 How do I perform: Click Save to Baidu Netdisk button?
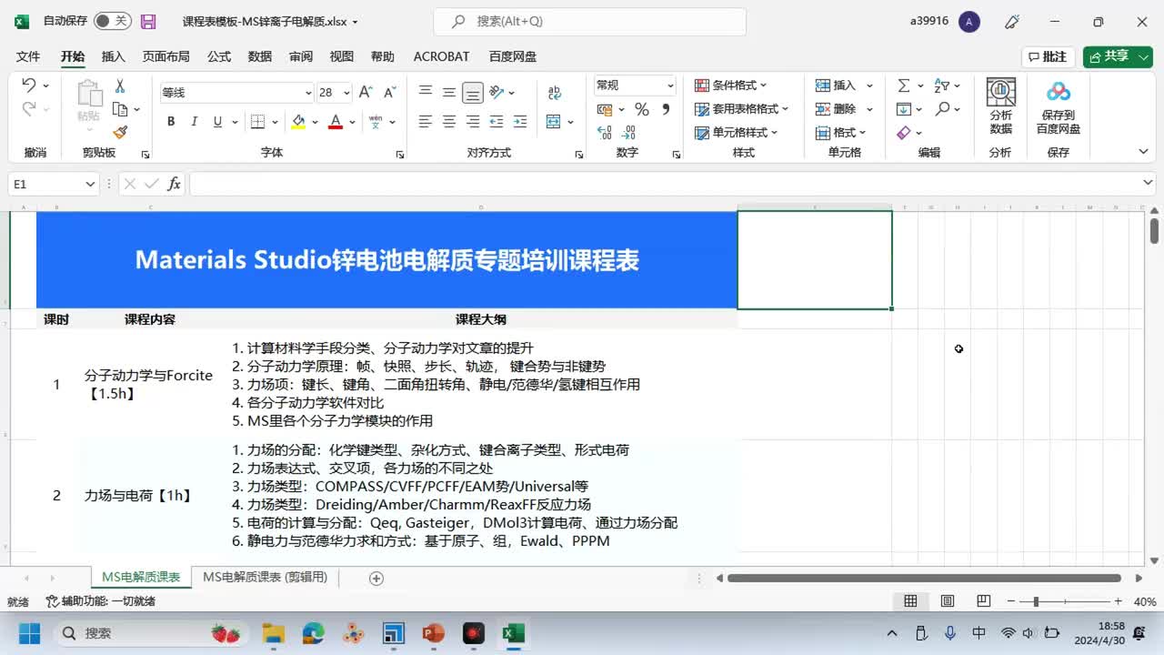point(1059,106)
